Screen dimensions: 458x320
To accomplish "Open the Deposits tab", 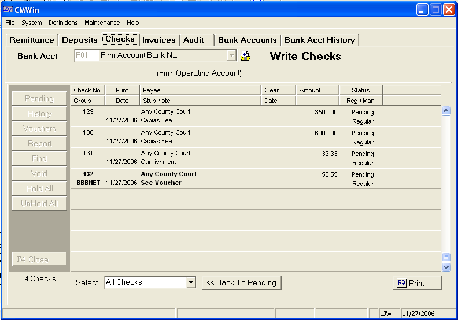I will tap(80, 40).
